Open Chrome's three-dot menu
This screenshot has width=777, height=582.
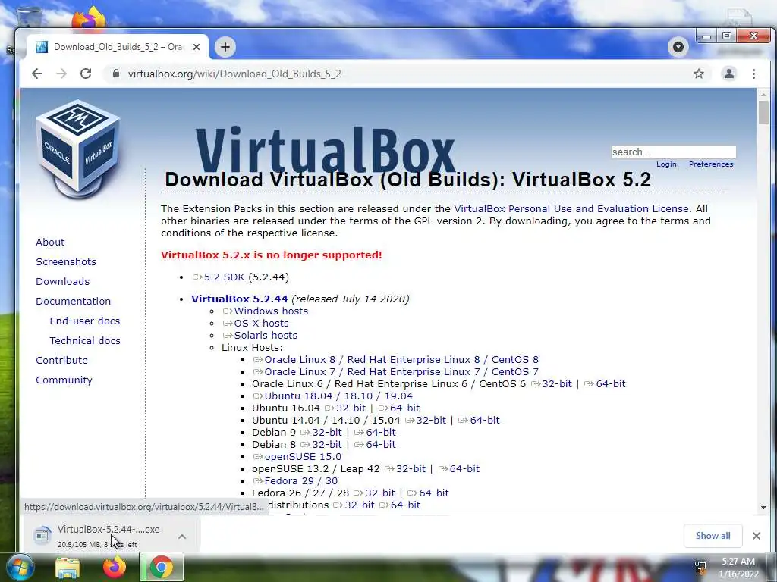click(753, 74)
